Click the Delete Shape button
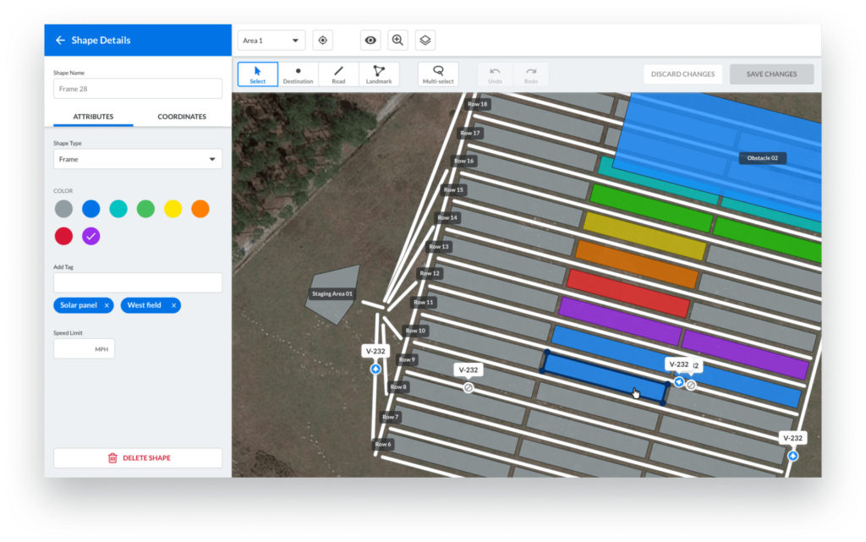Viewport: 866px width, 542px height. click(x=138, y=458)
